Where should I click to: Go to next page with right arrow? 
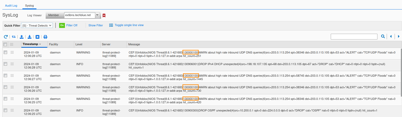(399, 37)
